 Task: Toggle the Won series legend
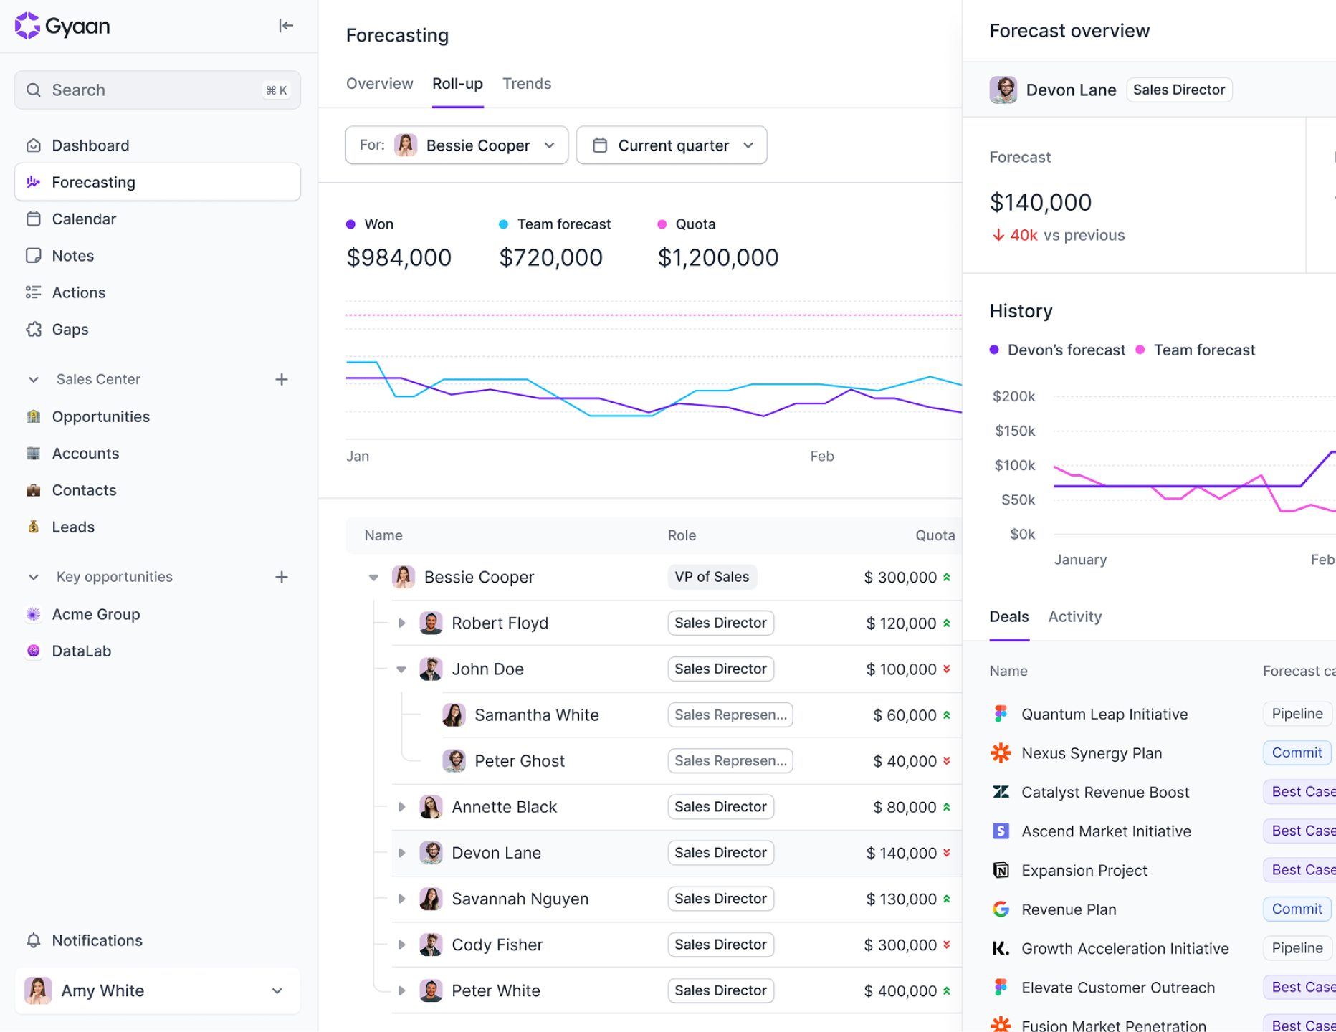point(370,224)
